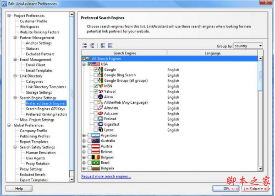This screenshot has width=275, height=196.
Task: Click the Brazil flag icon
Action: 96,163
